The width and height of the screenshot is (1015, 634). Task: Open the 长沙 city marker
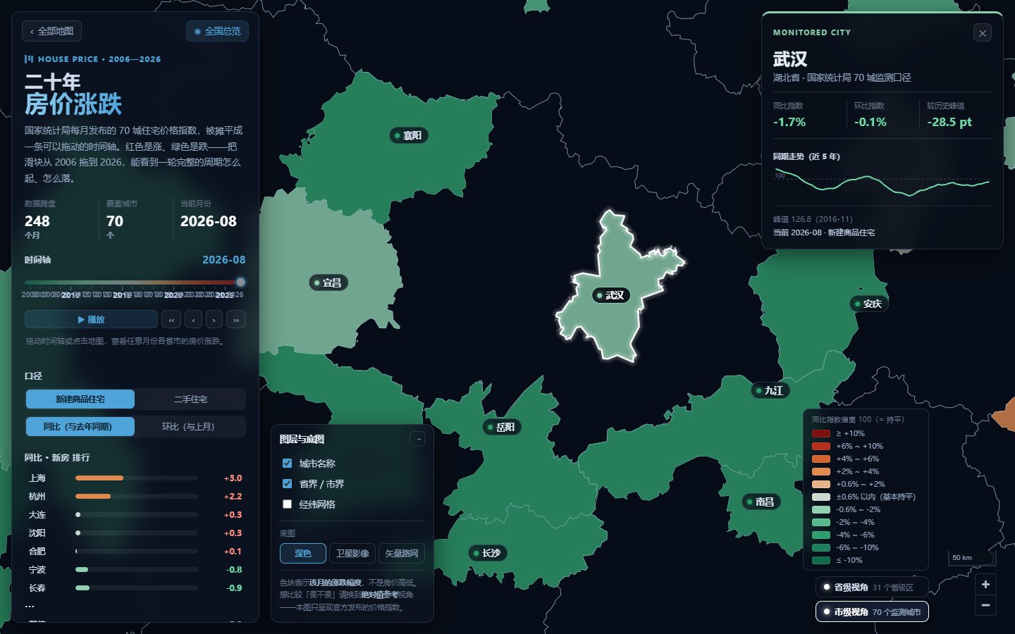[488, 553]
